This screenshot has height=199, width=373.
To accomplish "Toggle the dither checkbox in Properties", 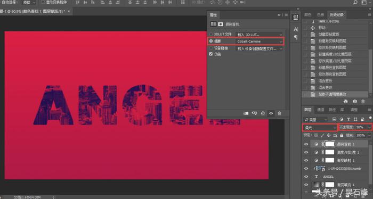I will pos(211,54).
